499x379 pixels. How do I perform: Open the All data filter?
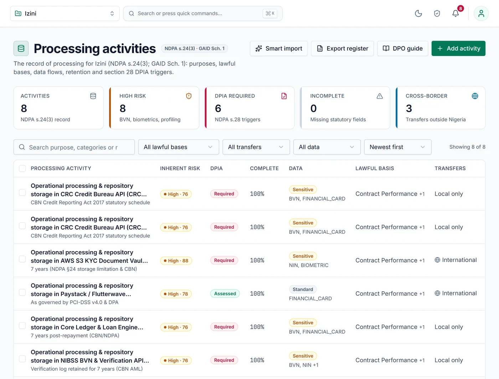click(x=327, y=147)
